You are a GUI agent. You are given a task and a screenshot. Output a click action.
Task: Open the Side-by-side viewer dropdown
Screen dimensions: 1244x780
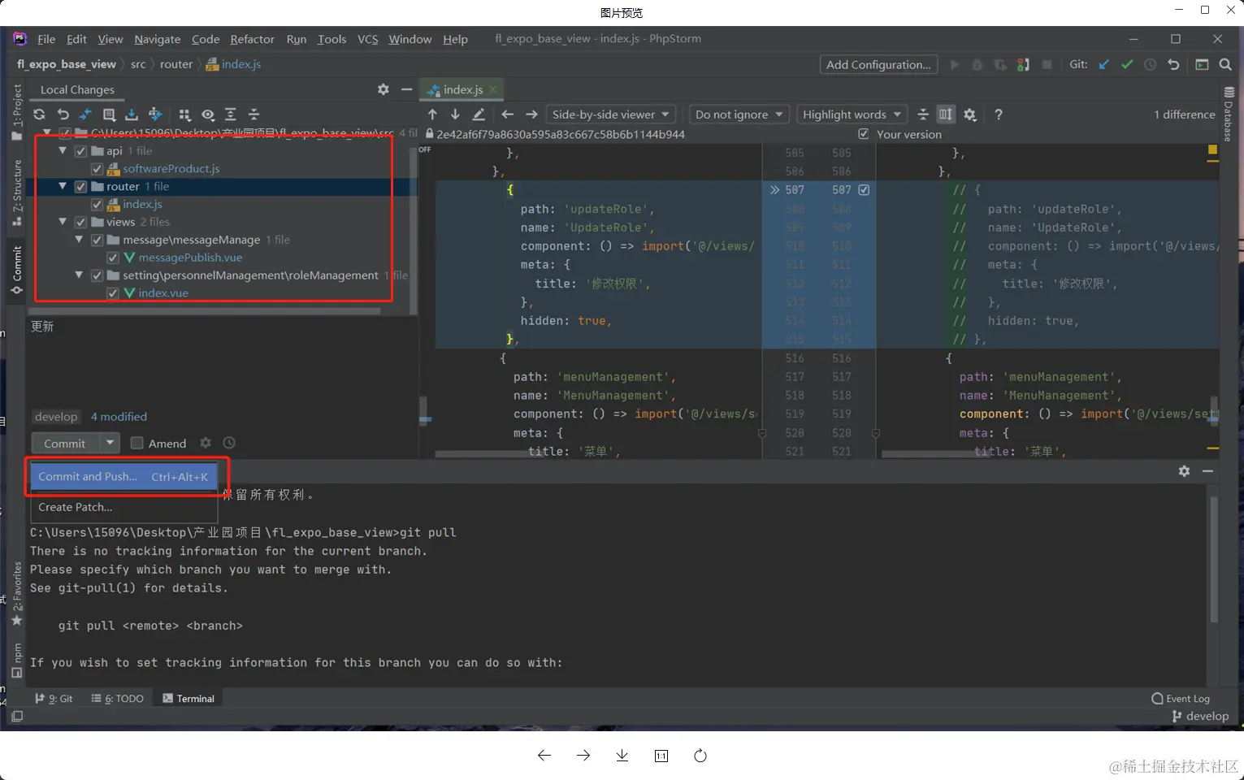611,115
